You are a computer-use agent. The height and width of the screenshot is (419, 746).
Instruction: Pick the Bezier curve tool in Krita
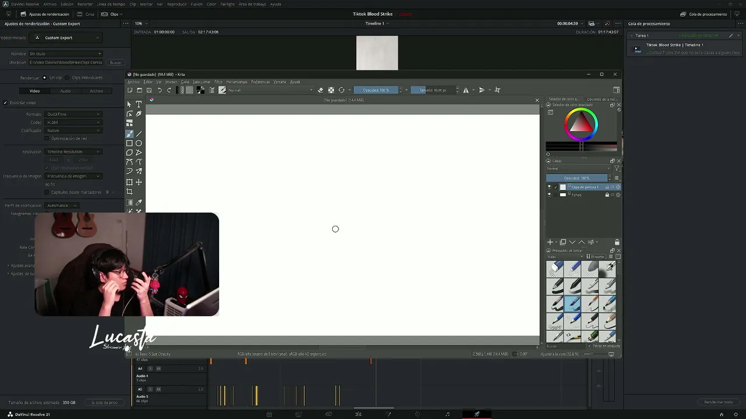[129, 162]
